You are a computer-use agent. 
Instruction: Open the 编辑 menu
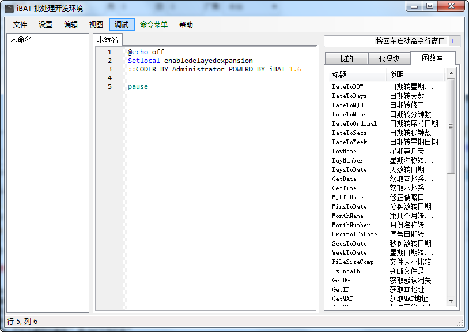click(71, 25)
